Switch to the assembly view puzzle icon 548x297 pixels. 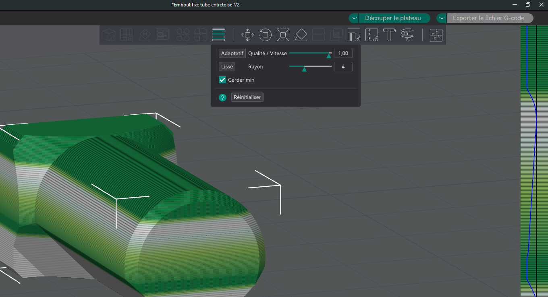click(x=436, y=35)
